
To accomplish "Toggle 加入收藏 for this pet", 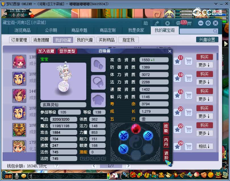I will click(x=46, y=51).
